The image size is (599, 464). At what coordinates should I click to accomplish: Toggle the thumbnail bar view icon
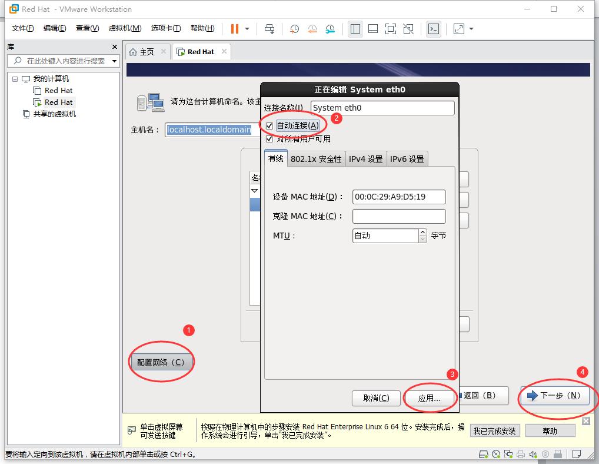click(373, 29)
